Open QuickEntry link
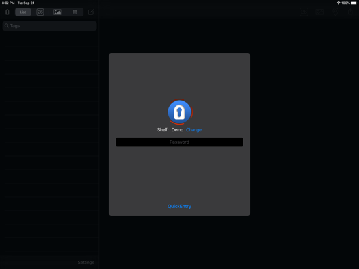The image size is (359, 269). [x=179, y=207]
